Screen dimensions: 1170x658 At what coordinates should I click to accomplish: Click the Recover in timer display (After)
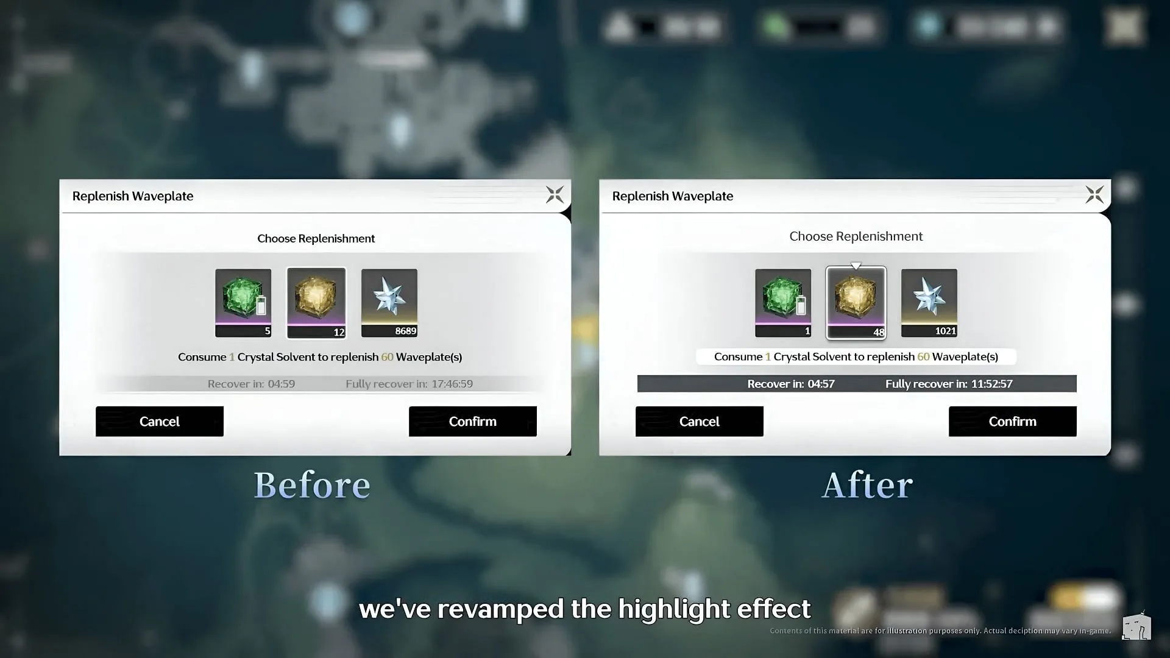[x=791, y=383]
